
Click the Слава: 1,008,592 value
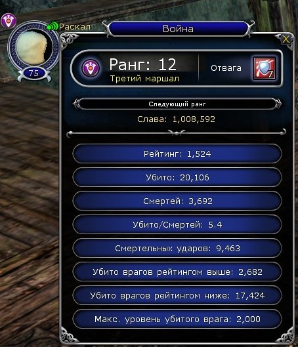coord(176,119)
